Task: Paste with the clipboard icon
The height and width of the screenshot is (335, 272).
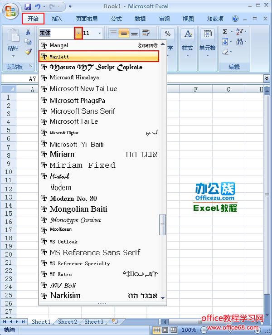Action: pos(13,35)
